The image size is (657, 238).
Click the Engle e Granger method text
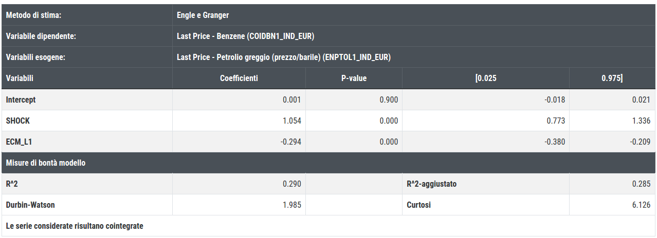pos(203,15)
